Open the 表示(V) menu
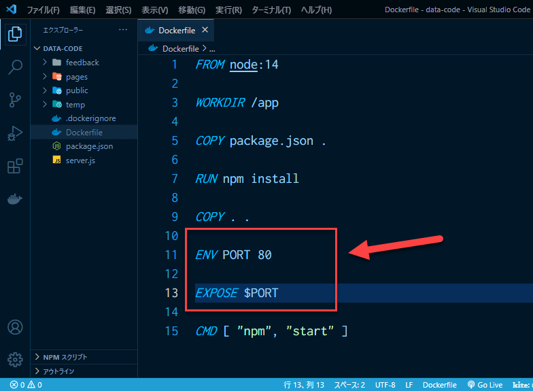Screen dimensions: 533x391 [x=155, y=10]
